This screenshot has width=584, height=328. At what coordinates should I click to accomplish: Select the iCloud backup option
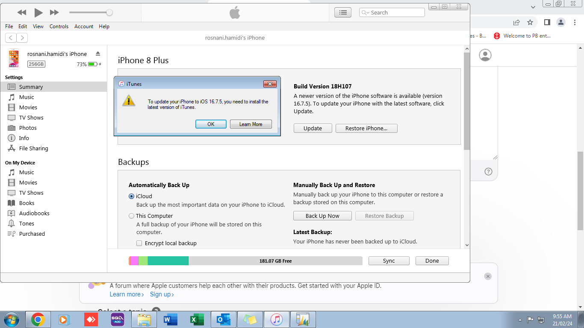pyautogui.click(x=131, y=196)
